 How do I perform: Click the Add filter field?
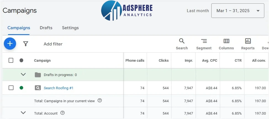(x=53, y=44)
